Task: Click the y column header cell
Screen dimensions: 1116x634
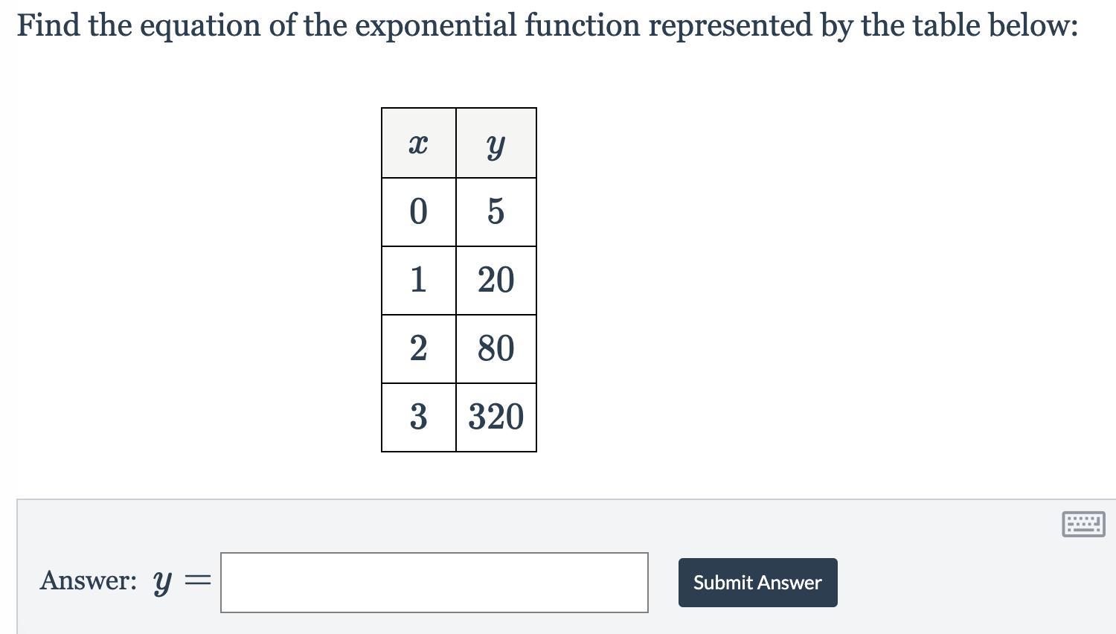Action: pyautogui.click(x=496, y=143)
